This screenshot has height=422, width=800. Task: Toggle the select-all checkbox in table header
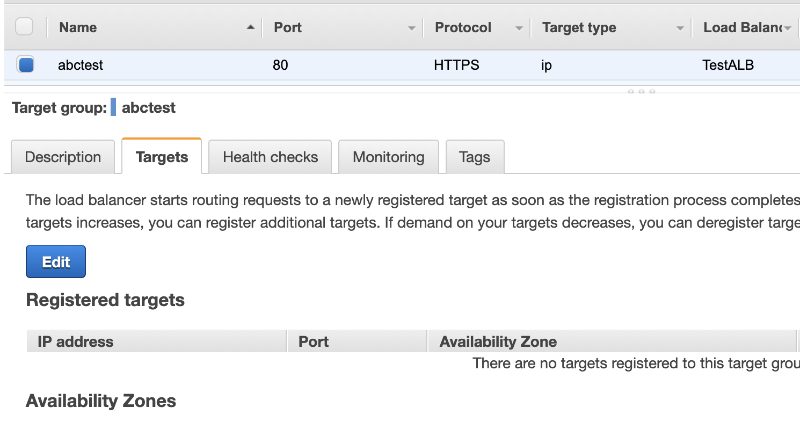[24, 27]
